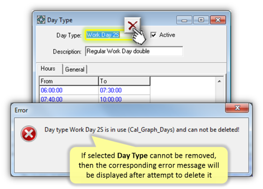Image resolution: width=263 pixels, height=189 pixels.
Task: Click the Description field Regular Work Day double
Action: [134, 51]
